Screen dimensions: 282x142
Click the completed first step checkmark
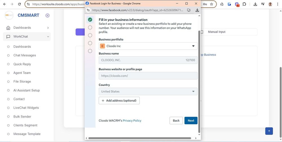point(90,20)
